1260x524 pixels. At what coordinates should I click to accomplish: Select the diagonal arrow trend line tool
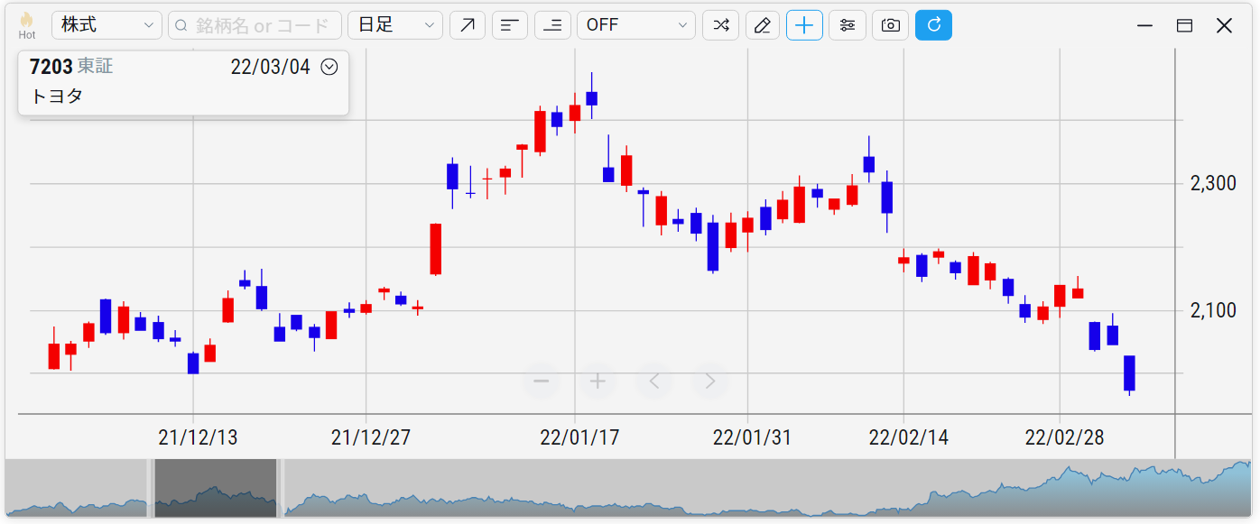[x=468, y=25]
